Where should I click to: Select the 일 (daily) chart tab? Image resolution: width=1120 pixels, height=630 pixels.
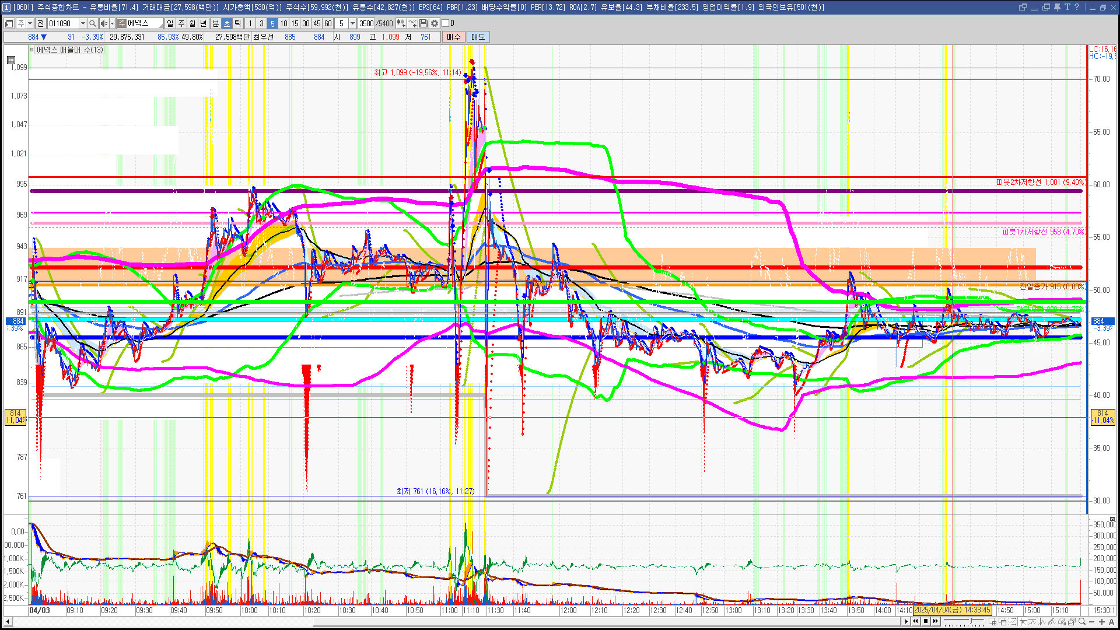(x=170, y=23)
